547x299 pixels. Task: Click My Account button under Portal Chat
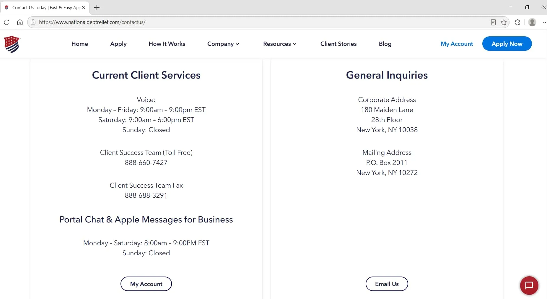[x=146, y=284]
